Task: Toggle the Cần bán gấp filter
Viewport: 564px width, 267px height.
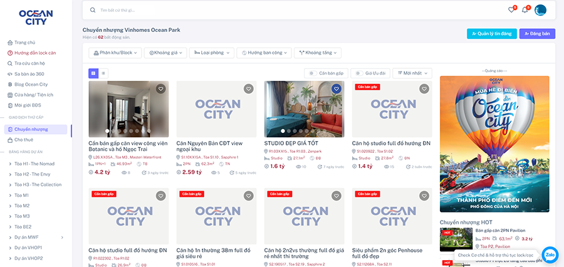Action: click(325, 73)
